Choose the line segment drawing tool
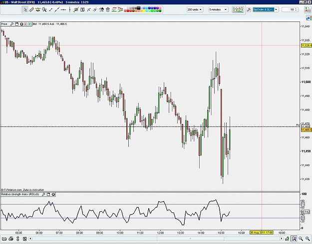The height and width of the screenshot is (244, 312). coord(50,9)
